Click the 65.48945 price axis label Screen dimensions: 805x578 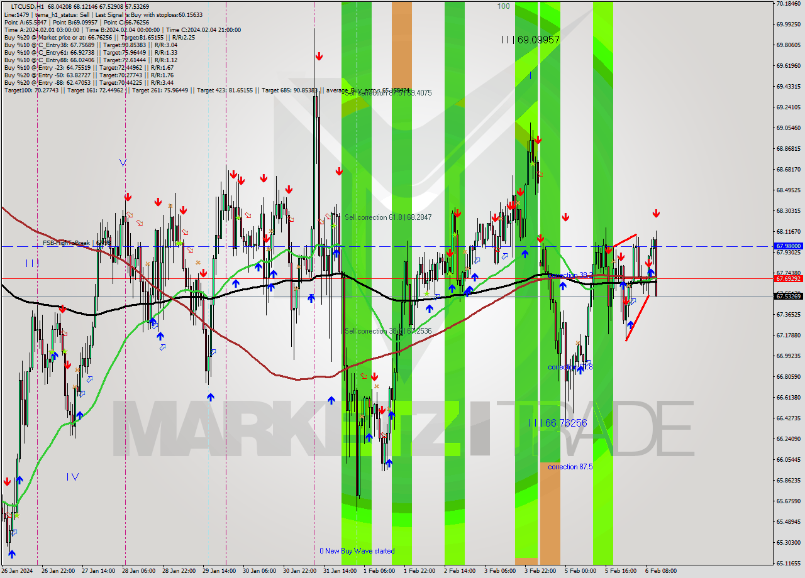point(788,522)
